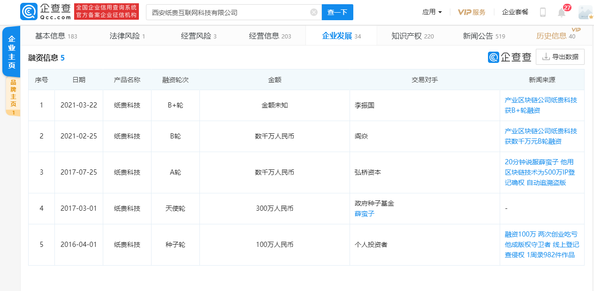Click the 融资信息 section heading
This screenshot has height=291, width=594.
(43, 58)
